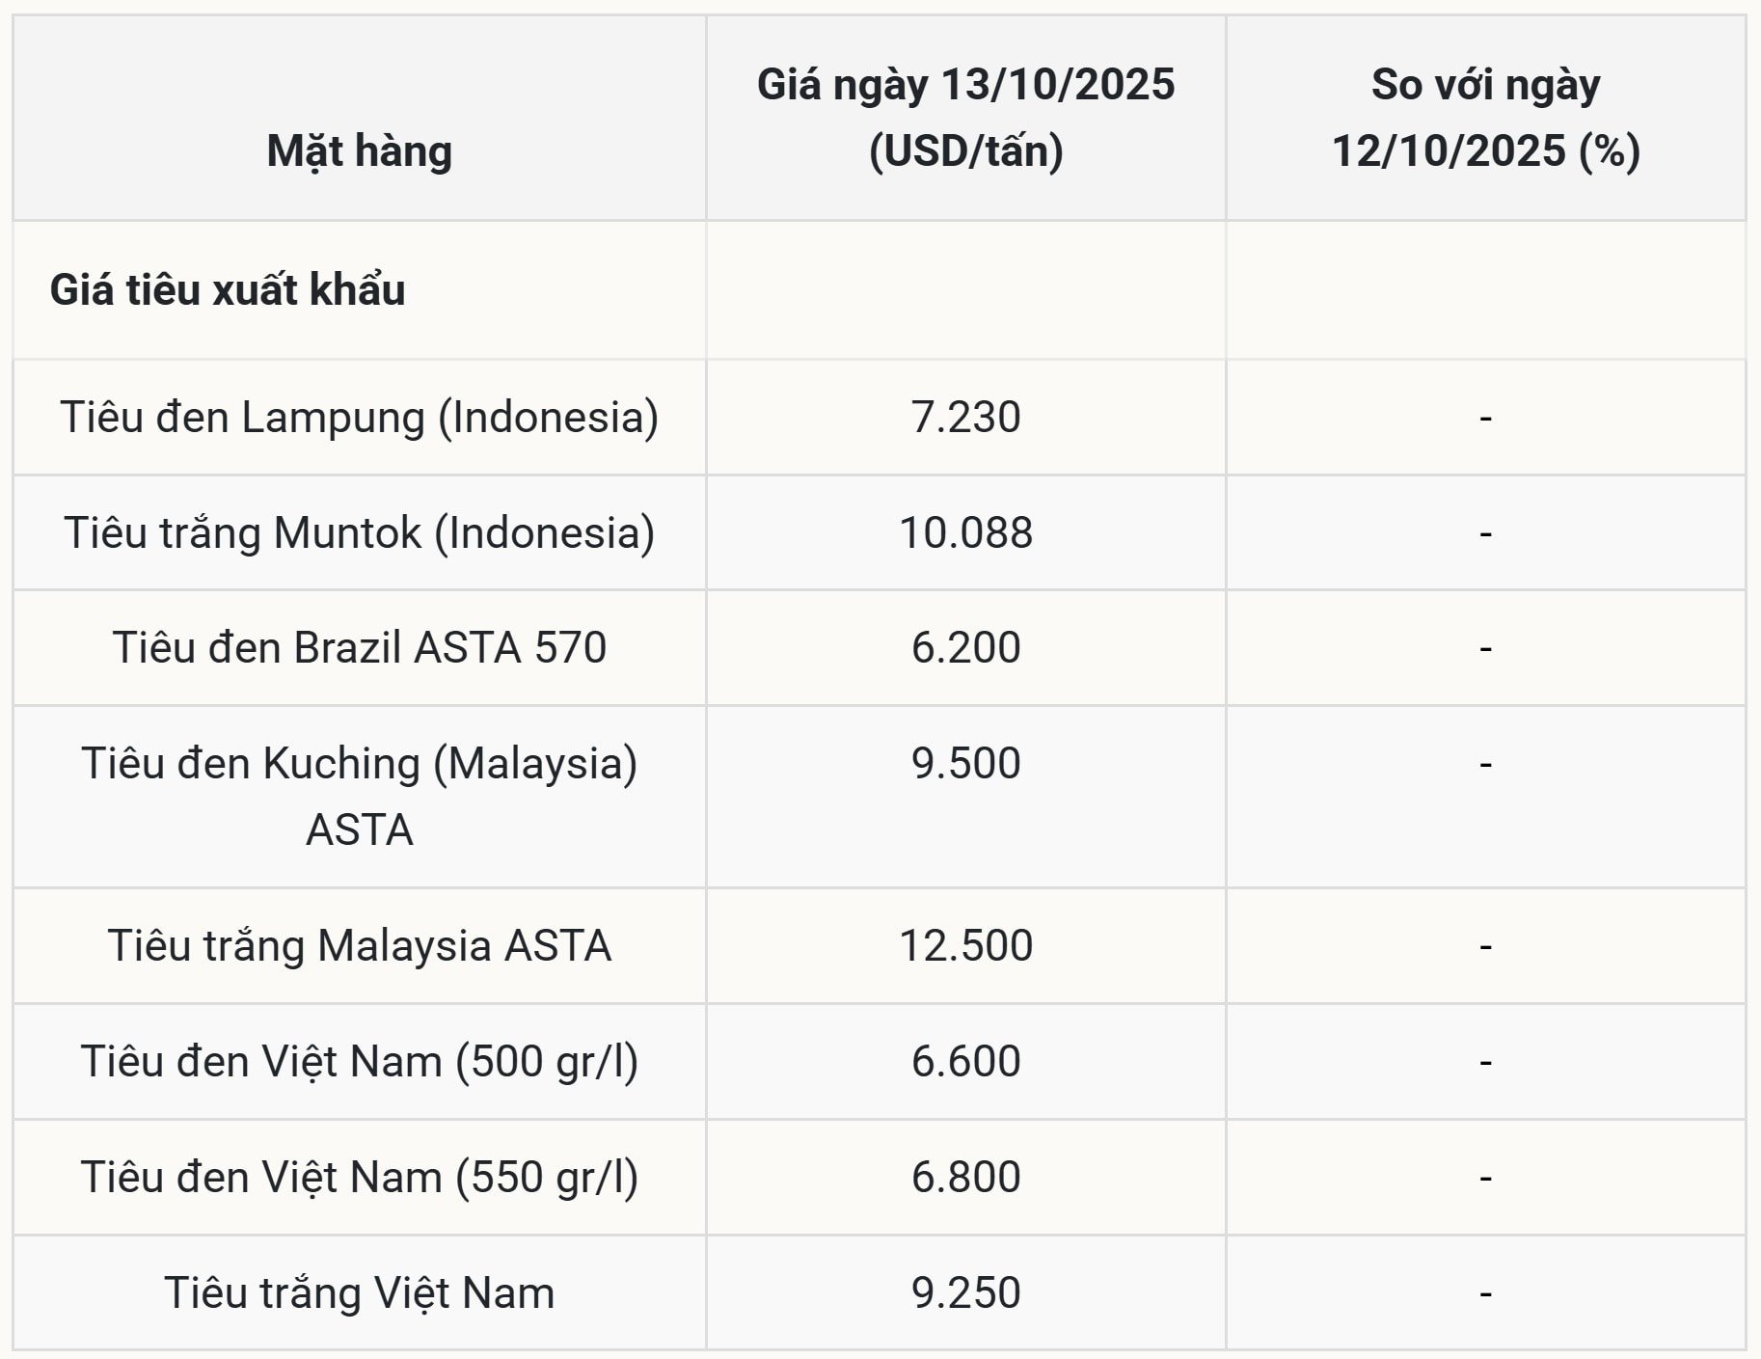Screen dimensions: 1761x1359
Task: Click the 'Giá ngày 13/10/2025 (USD/tấn)' header
Action: [x=965, y=118]
